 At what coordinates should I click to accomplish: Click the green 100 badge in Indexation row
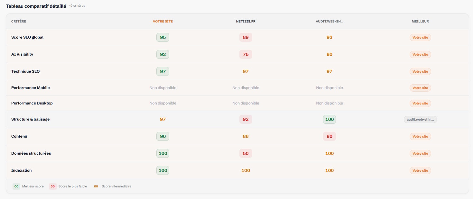tap(163, 170)
